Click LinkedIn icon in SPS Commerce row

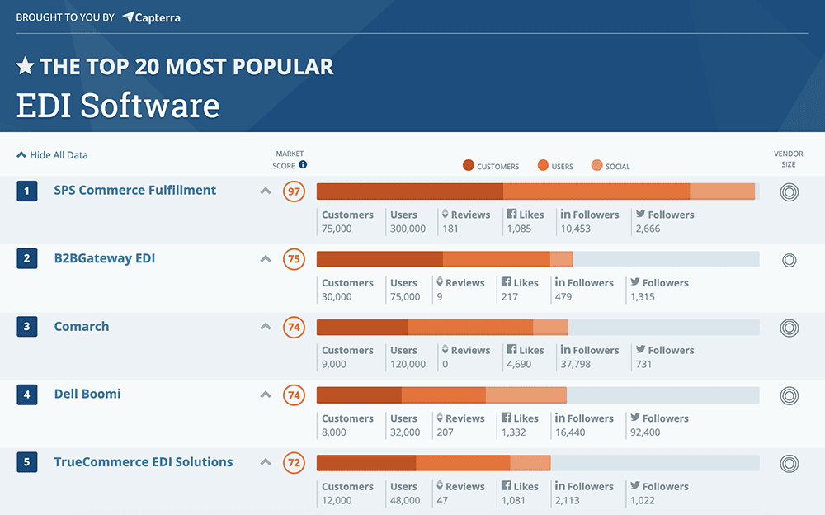pyautogui.click(x=565, y=214)
